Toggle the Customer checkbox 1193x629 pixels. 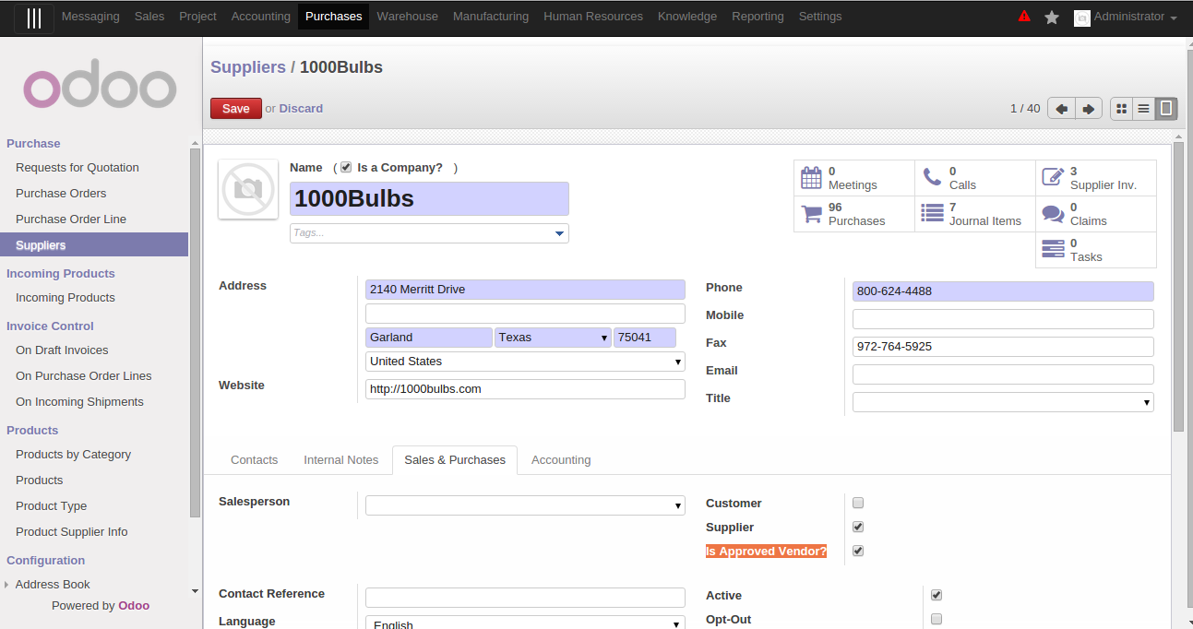click(x=858, y=503)
